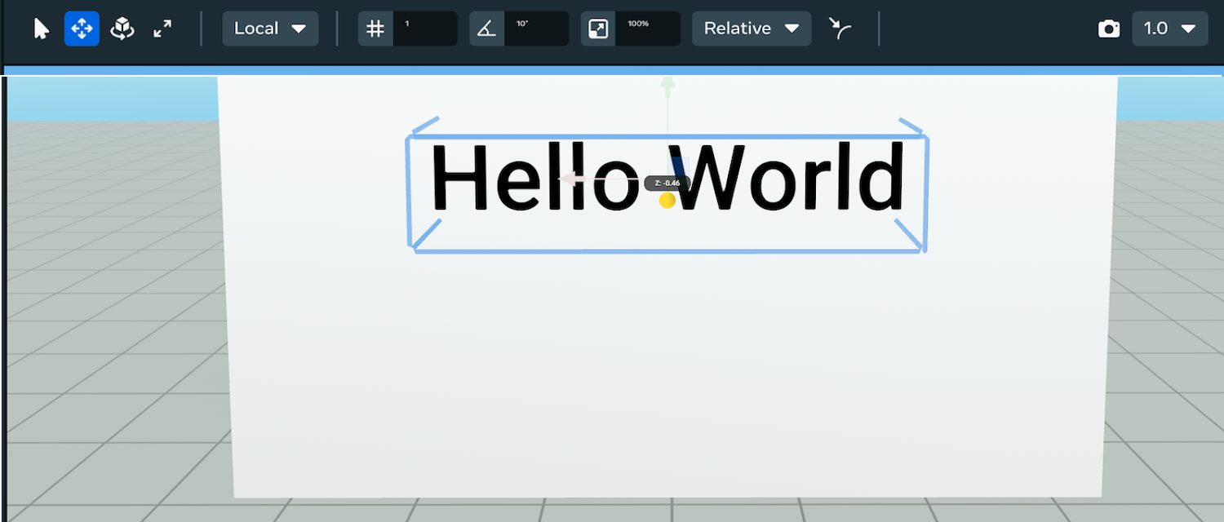The width and height of the screenshot is (1224, 522).
Task: Select the white panel behind the text
Action: pyautogui.click(x=669, y=367)
